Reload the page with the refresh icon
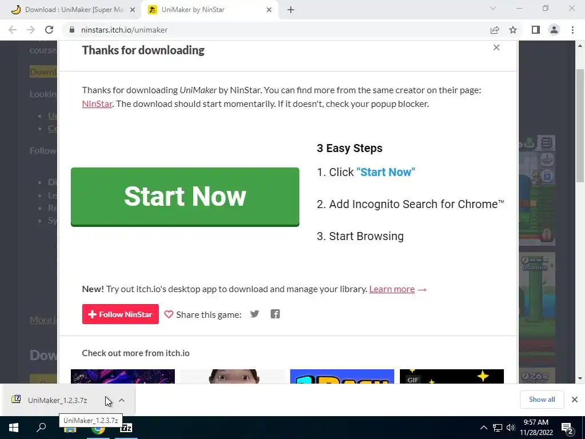Image resolution: width=585 pixels, height=439 pixels. coord(49,30)
